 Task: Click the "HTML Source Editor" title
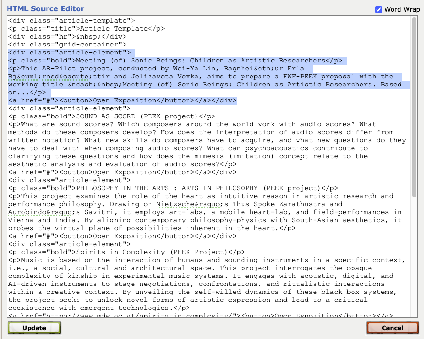[x=46, y=9]
